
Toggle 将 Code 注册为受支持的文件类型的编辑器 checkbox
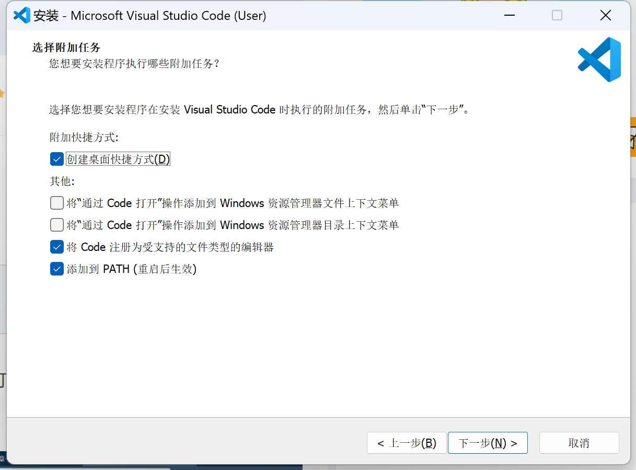click(57, 247)
